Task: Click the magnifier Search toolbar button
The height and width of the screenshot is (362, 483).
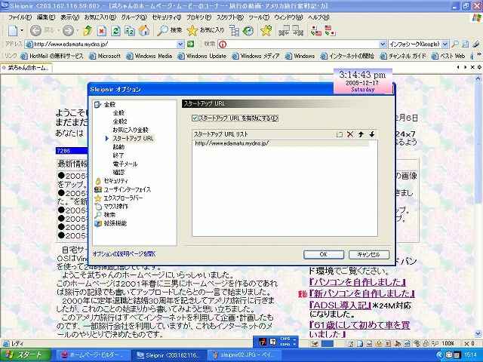Action: [169, 30]
